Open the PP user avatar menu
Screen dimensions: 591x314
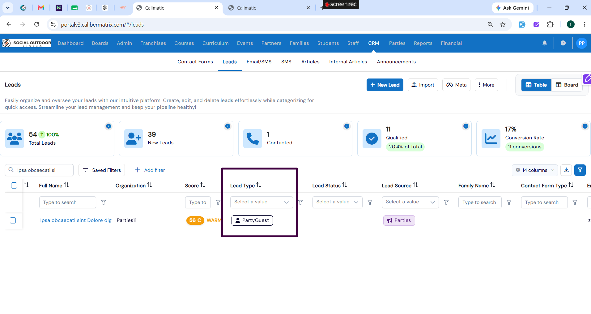click(582, 43)
